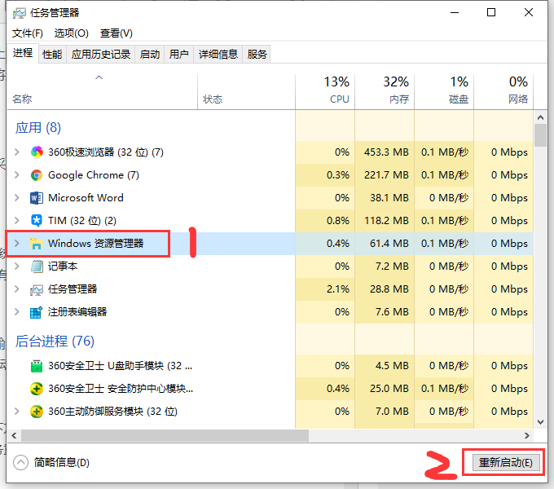Open the 文件(F) menu
Screen dimensions: 554x489
(x=28, y=33)
